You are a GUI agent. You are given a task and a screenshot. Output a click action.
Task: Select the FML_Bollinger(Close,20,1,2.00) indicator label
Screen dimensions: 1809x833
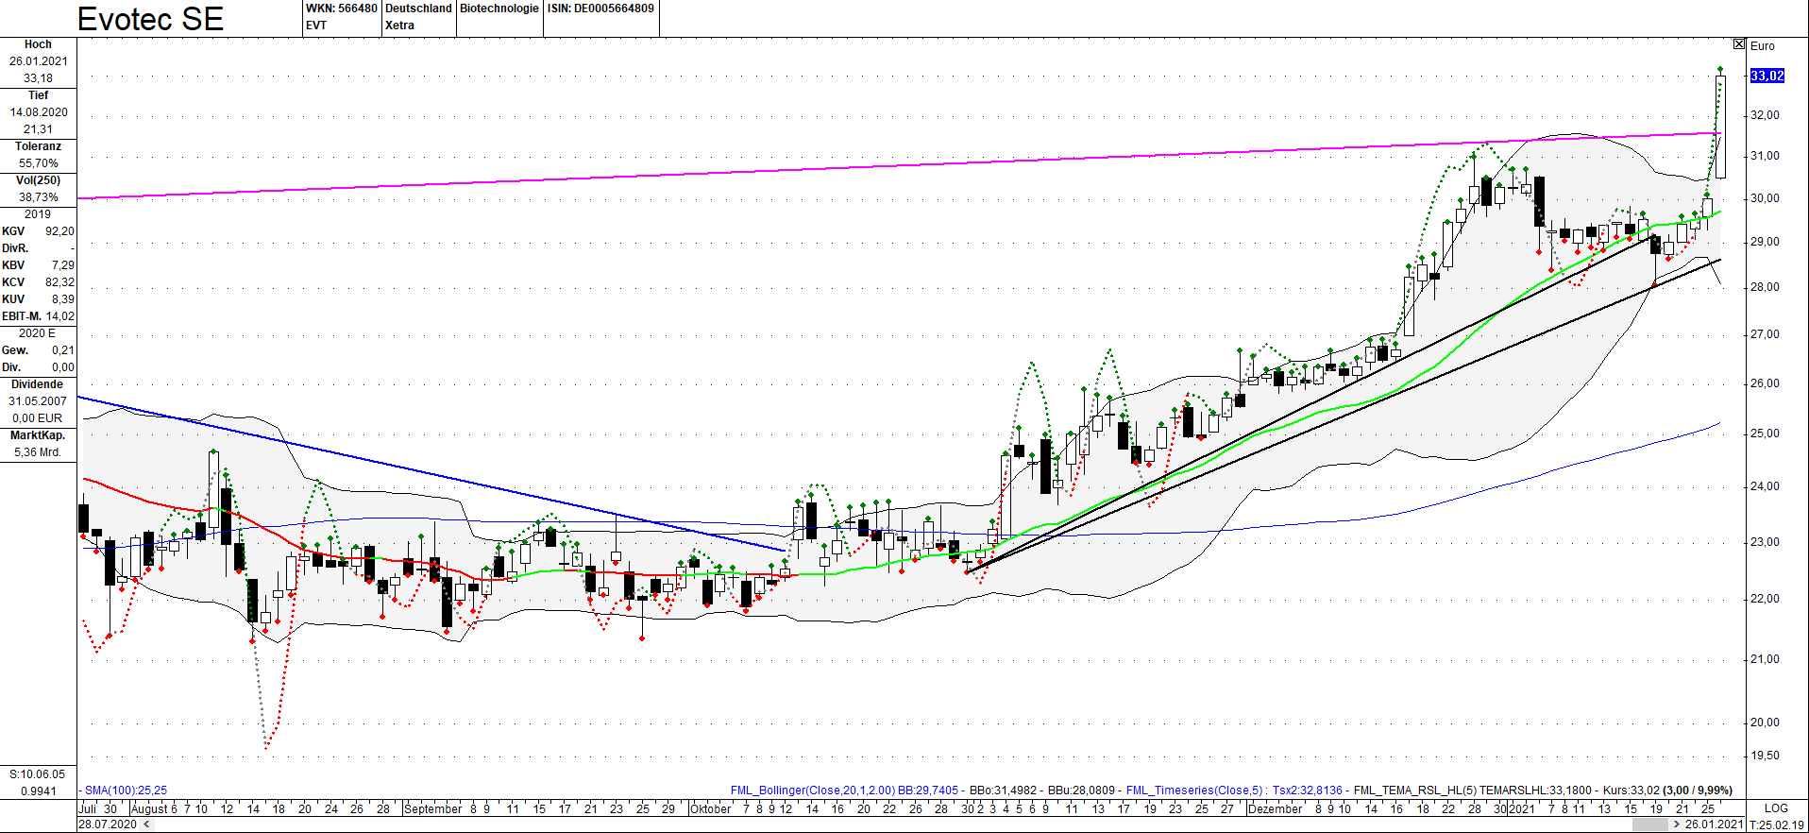[x=813, y=790]
